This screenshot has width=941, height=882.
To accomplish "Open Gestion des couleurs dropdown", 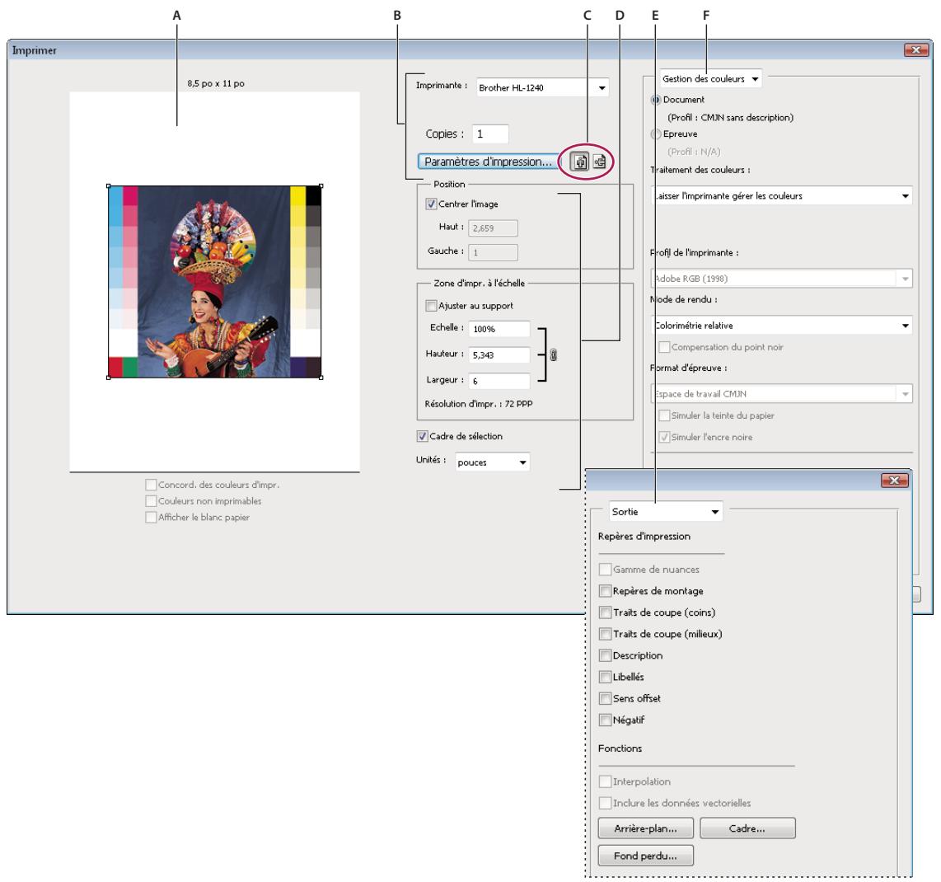I will (x=710, y=78).
